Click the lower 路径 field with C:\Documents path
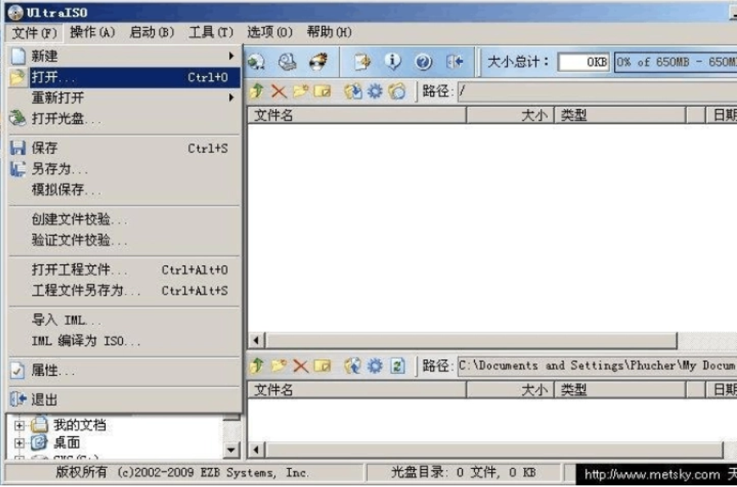This screenshot has width=737, height=487. [598, 365]
